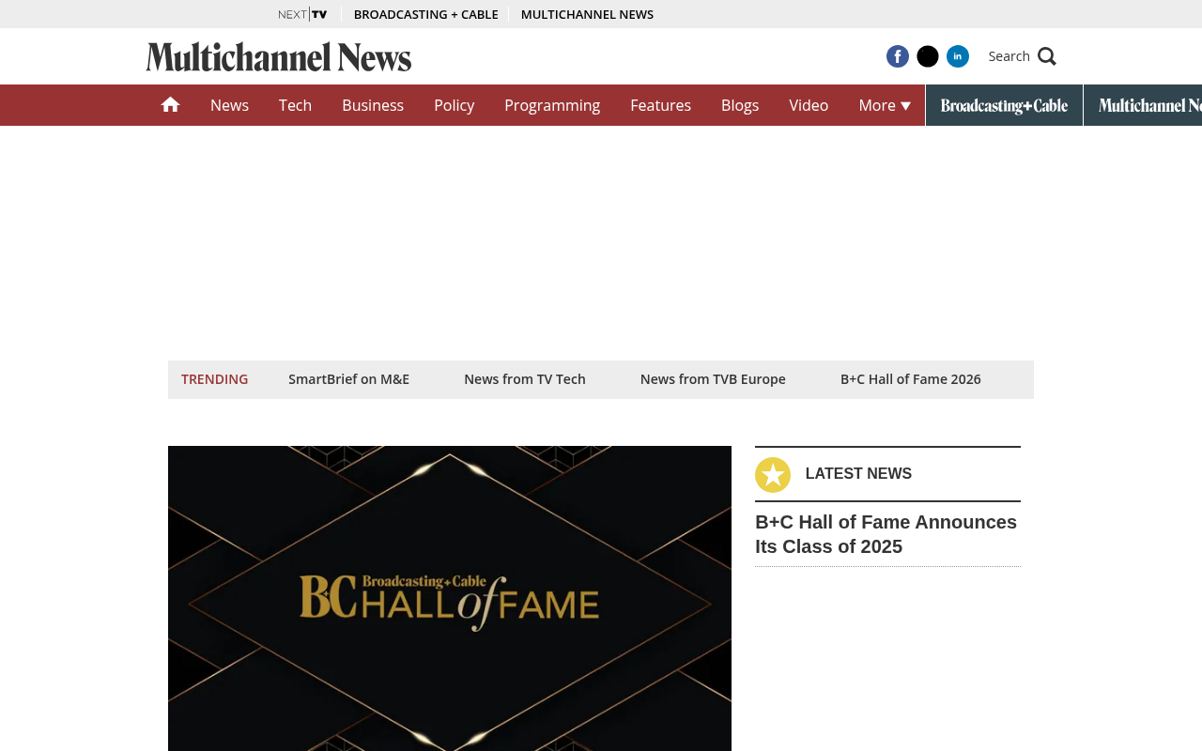Image resolution: width=1202 pixels, height=751 pixels.
Task: Click the NextTV logo in top bar
Action: point(302,14)
